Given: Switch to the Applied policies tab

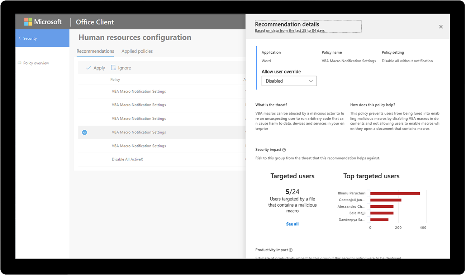Looking at the screenshot, I should [137, 51].
